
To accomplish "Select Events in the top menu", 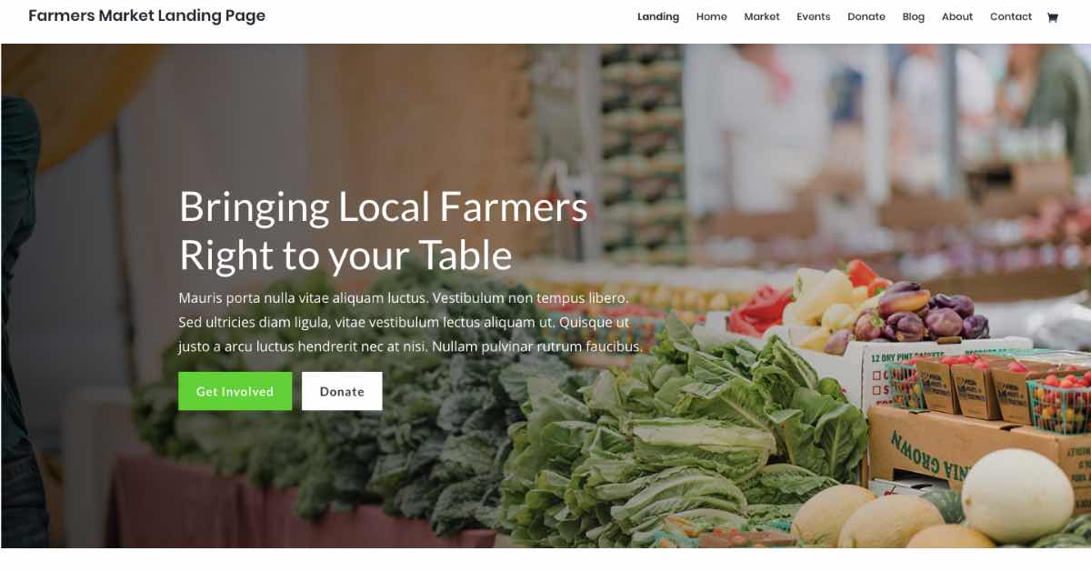I will click(814, 16).
